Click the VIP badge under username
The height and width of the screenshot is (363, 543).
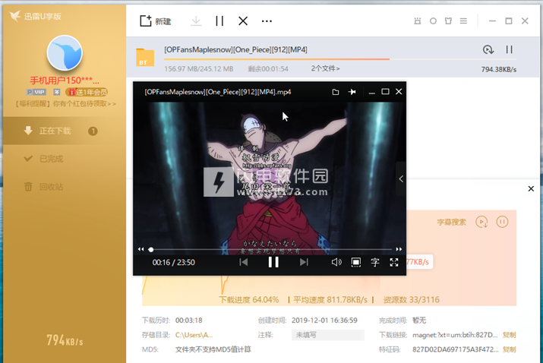36,92
